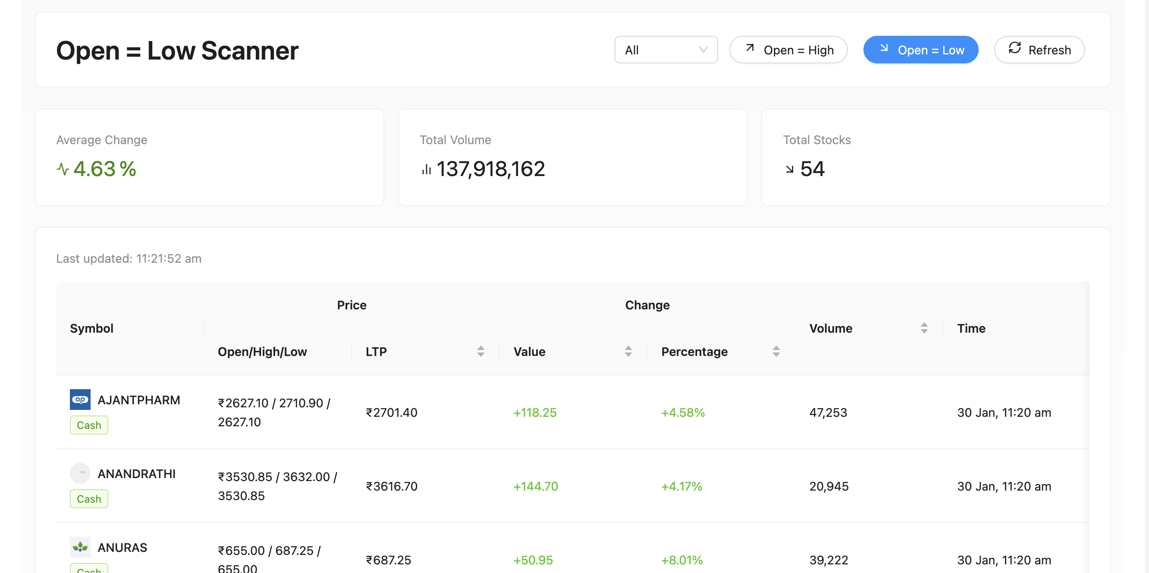Viewport: 1149px width, 573px height.
Task: Click the Cash tag under ANANDRATHI
Action: (89, 498)
